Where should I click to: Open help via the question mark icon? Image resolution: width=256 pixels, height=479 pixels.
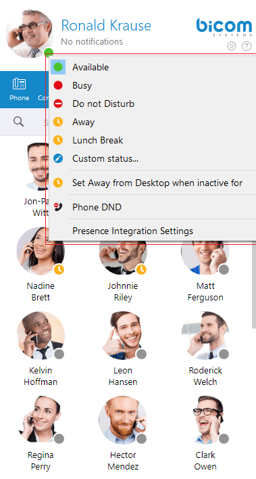point(247,46)
